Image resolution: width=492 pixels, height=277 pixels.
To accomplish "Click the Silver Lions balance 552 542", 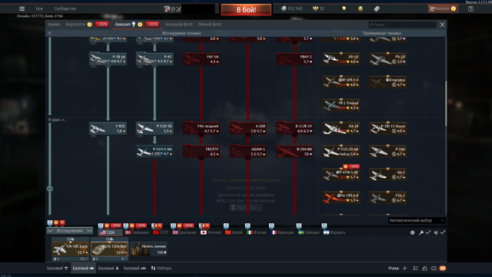I will pyautogui.click(x=291, y=8).
